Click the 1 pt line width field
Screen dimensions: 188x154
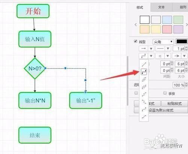179,48
